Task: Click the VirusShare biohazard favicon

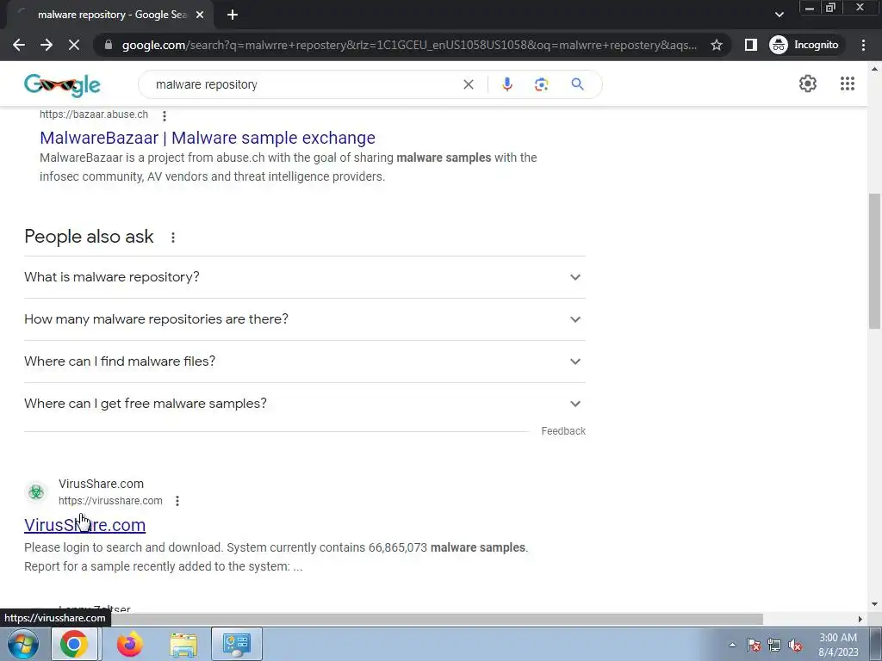Action: pos(36,491)
